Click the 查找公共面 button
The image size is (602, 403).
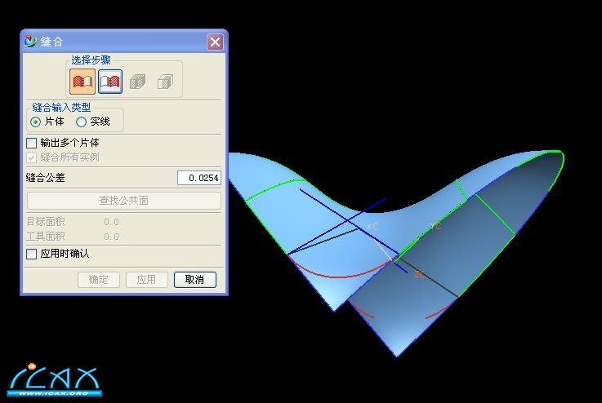click(123, 200)
